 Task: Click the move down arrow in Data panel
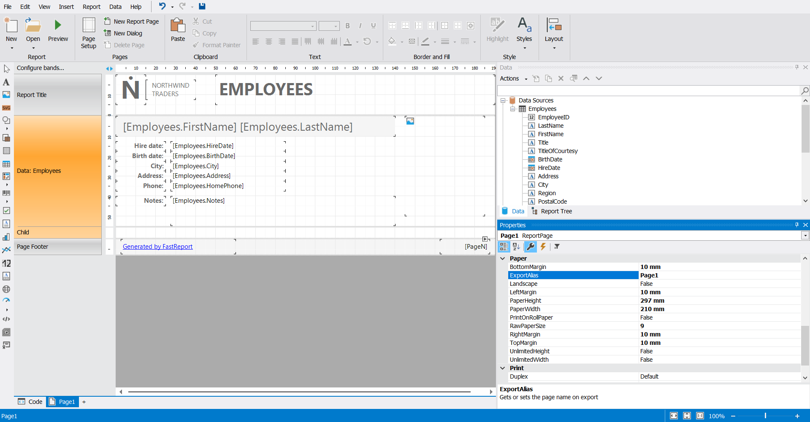coord(599,78)
